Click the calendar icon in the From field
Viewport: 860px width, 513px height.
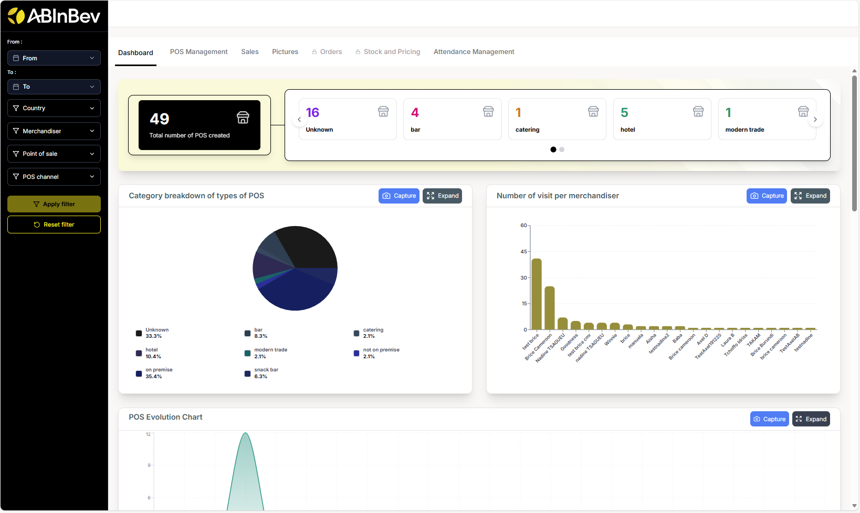point(16,58)
